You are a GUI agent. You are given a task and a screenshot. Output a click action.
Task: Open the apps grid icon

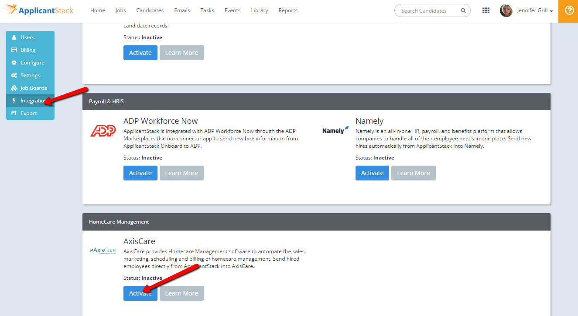(486, 10)
